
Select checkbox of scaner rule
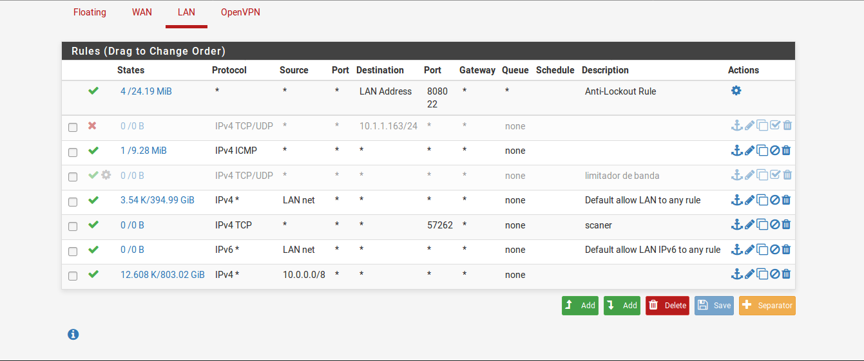click(x=73, y=227)
